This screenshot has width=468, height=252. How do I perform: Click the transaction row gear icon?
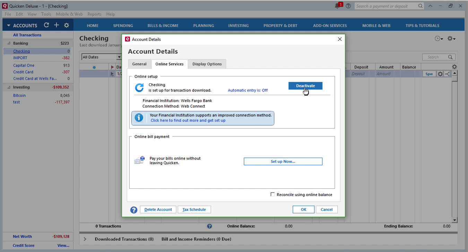click(440, 74)
